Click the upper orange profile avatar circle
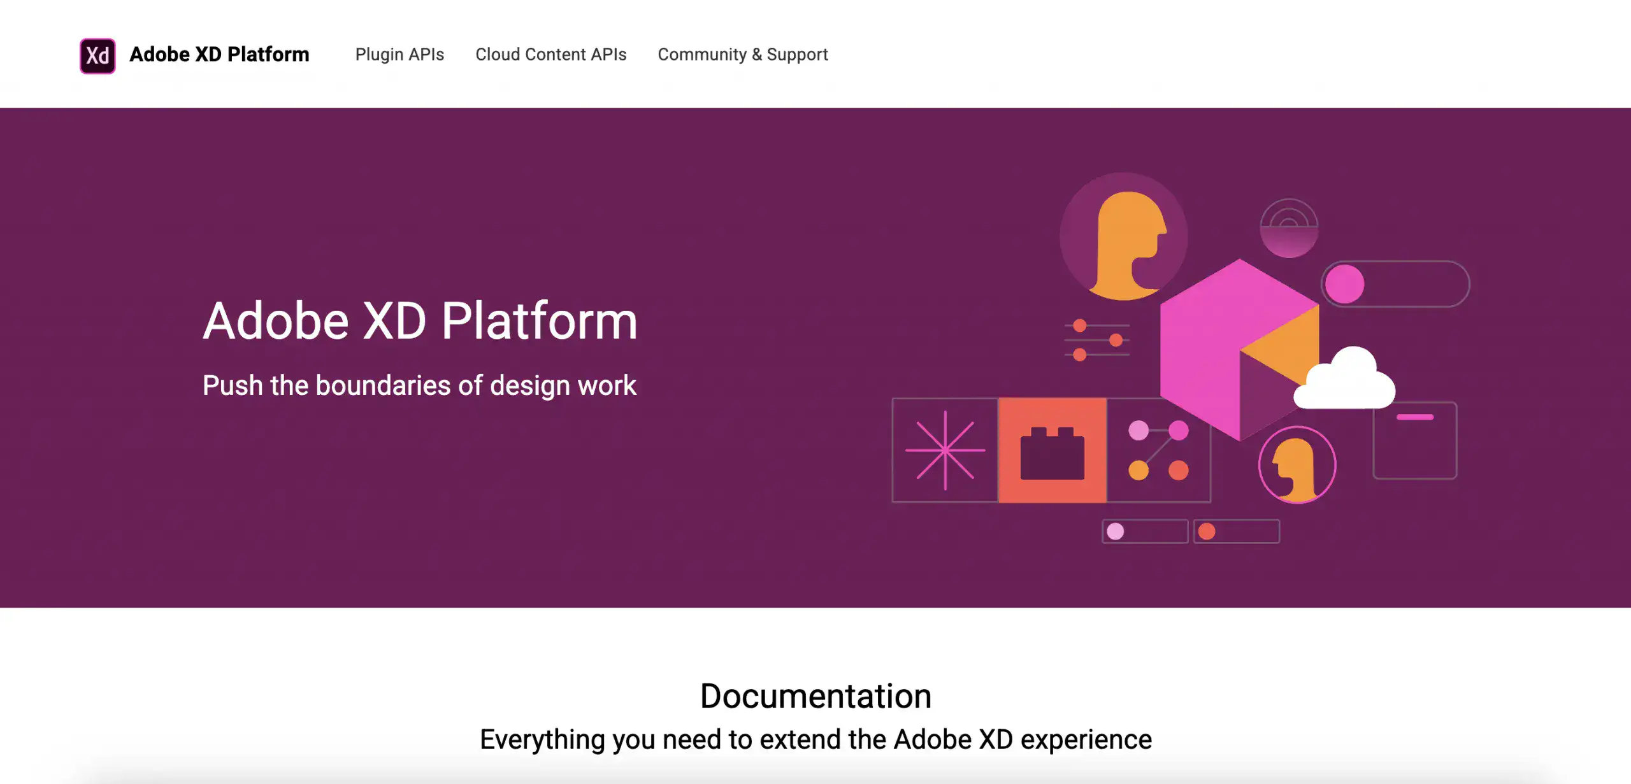1631x784 pixels. (x=1125, y=236)
